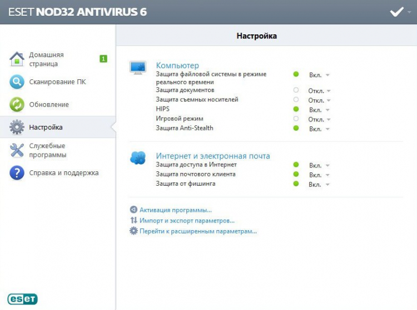This screenshot has height=310, width=417.
Task: Click the gear icon beside расширенным параметрам
Action: tap(133, 231)
